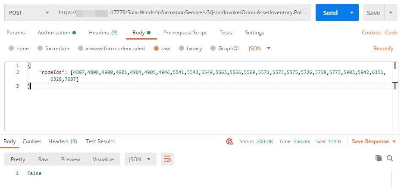Click the 'false' response value
401x187 pixels.
coord(34,173)
